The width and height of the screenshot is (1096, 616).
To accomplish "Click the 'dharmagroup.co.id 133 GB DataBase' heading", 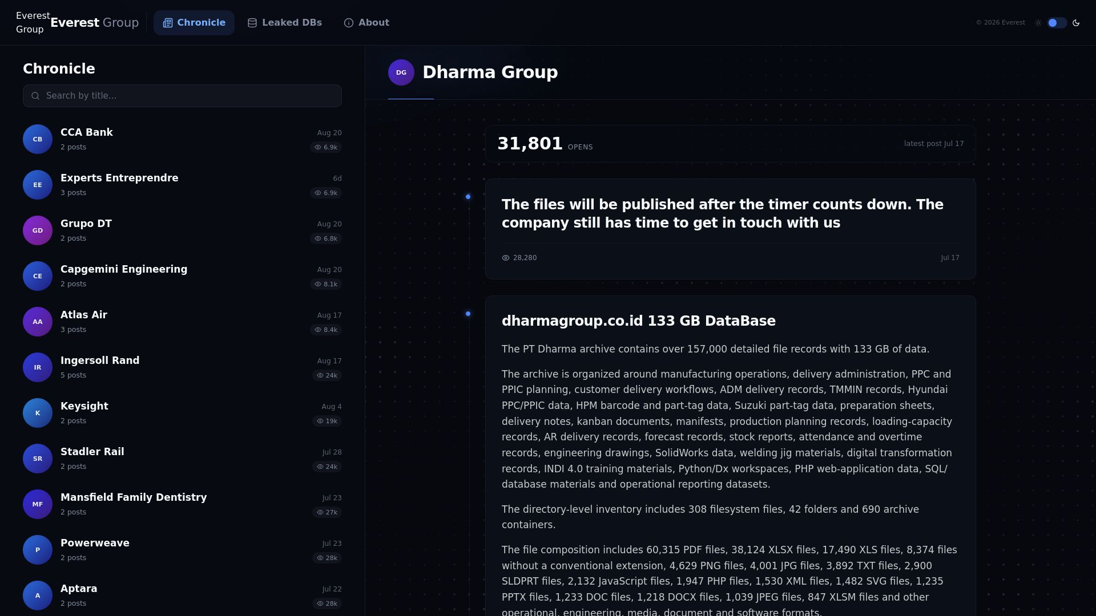I will click(639, 321).
